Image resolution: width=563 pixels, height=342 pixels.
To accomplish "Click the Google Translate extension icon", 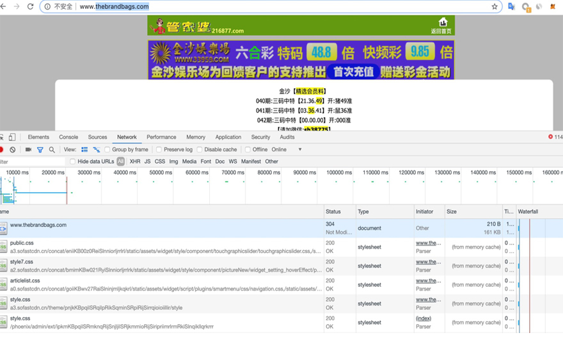I will (x=511, y=6).
